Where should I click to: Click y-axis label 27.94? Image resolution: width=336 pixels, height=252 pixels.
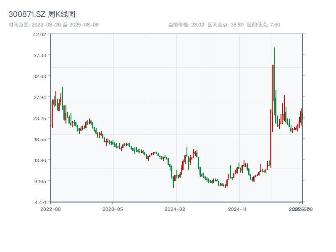[39, 97]
